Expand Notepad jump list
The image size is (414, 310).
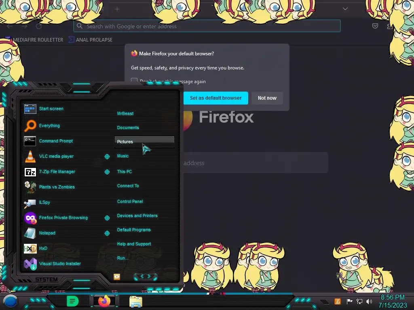107,233
